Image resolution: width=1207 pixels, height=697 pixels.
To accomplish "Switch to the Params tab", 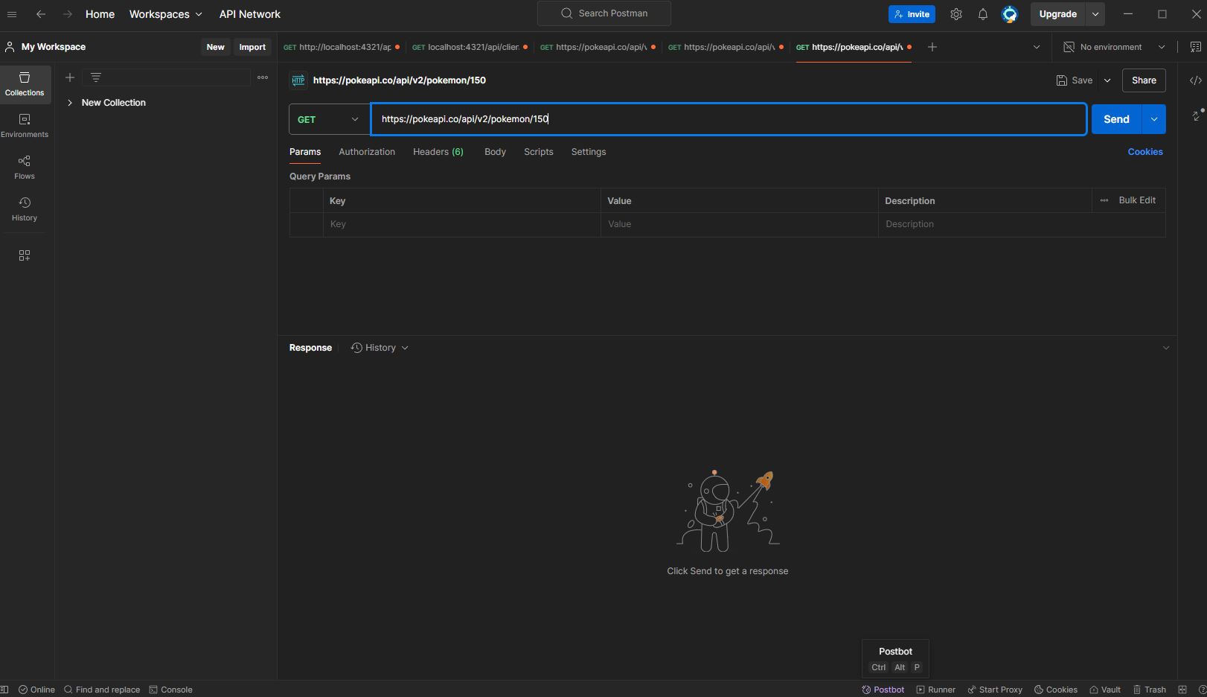I will [305, 152].
